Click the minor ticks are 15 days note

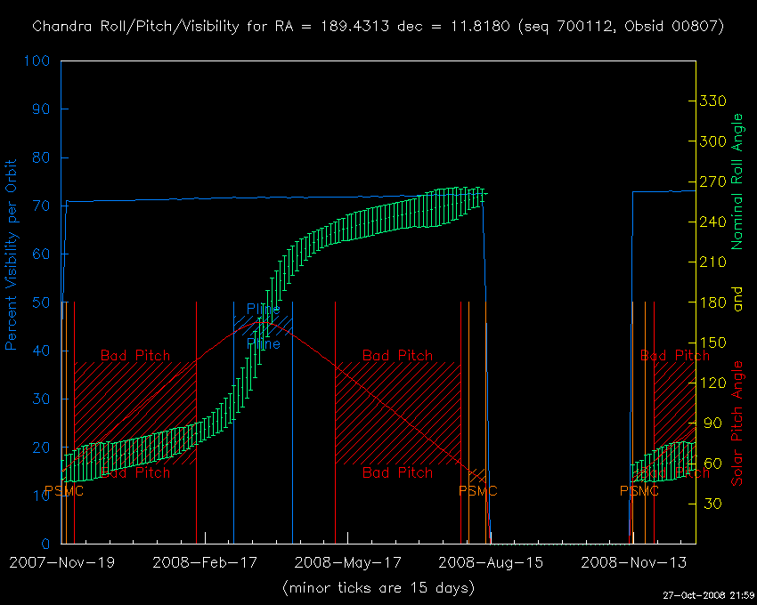378,588
